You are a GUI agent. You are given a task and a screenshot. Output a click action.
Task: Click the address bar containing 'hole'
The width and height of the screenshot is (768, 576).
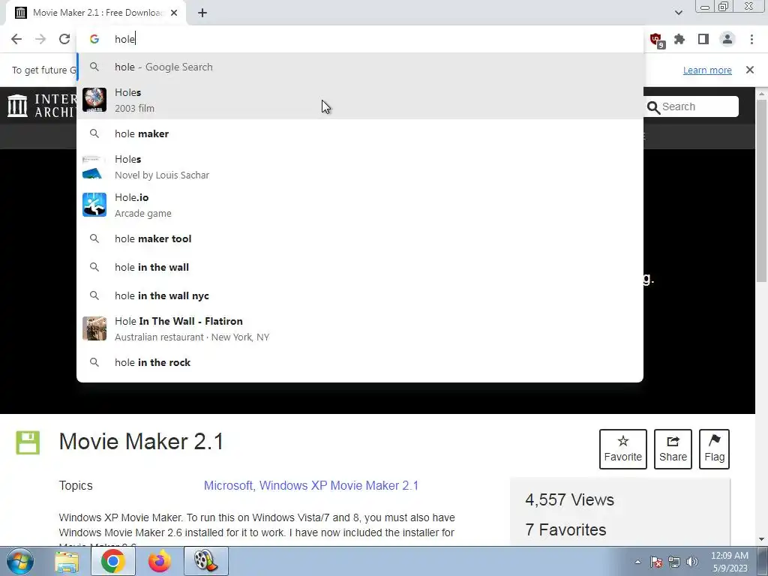tap(360, 39)
